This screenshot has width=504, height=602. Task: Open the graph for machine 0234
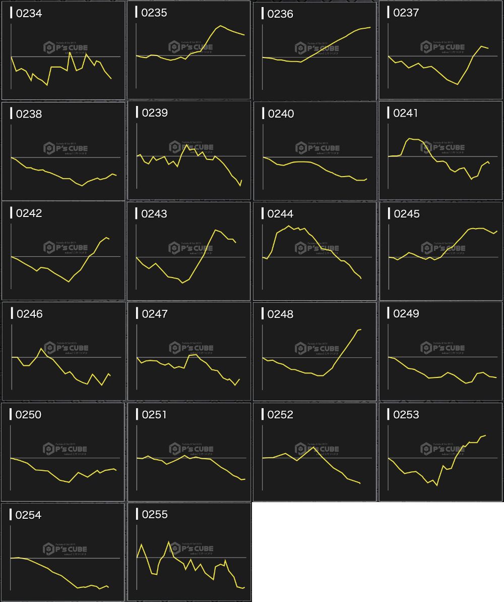coord(63,50)
